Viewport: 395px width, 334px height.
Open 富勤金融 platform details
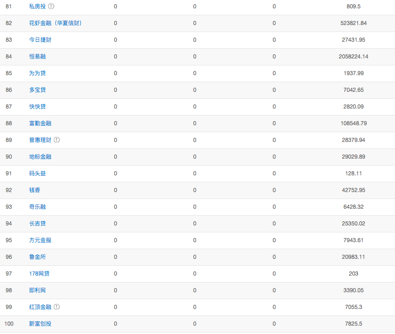[40, 123]
